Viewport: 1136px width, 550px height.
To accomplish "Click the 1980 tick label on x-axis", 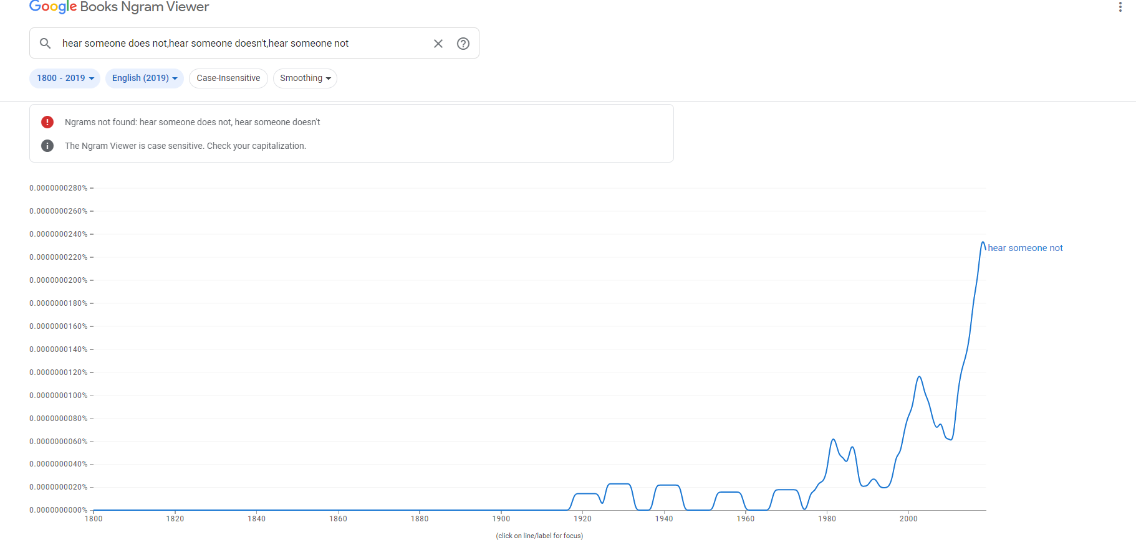I will [x=827, y=519].
